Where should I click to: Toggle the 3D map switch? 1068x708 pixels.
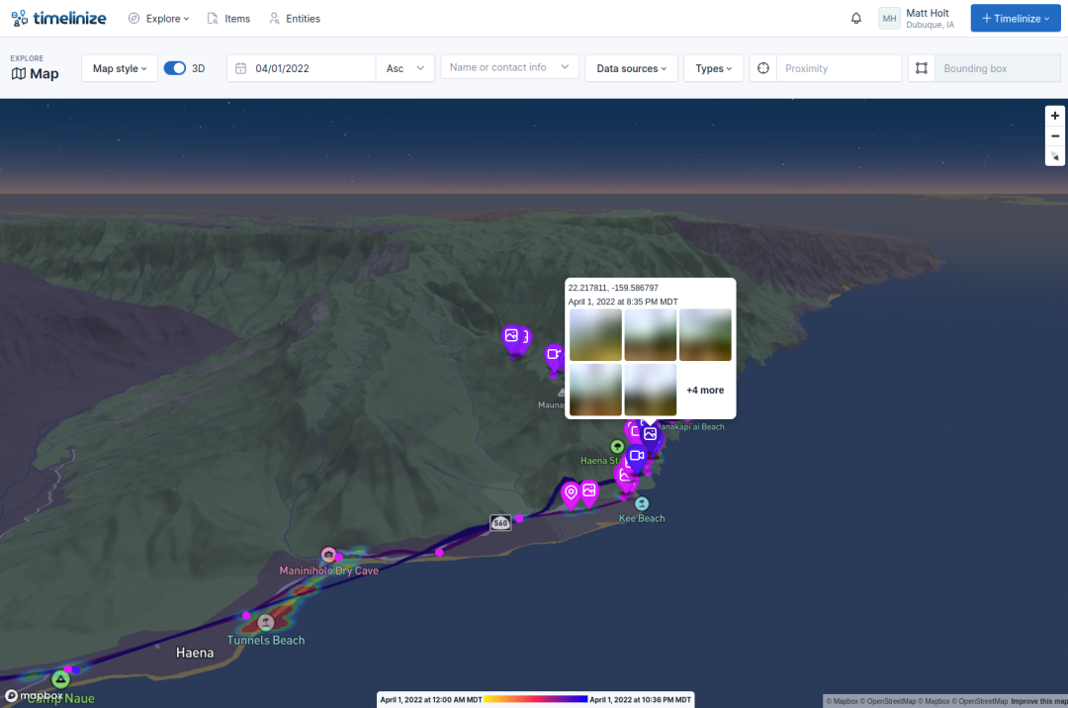[x=175, y=68]
